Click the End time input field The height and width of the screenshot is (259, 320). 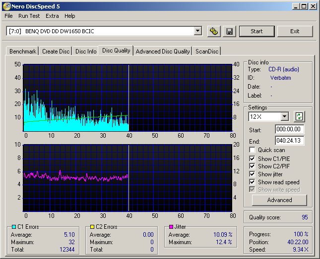coord(290,141)
